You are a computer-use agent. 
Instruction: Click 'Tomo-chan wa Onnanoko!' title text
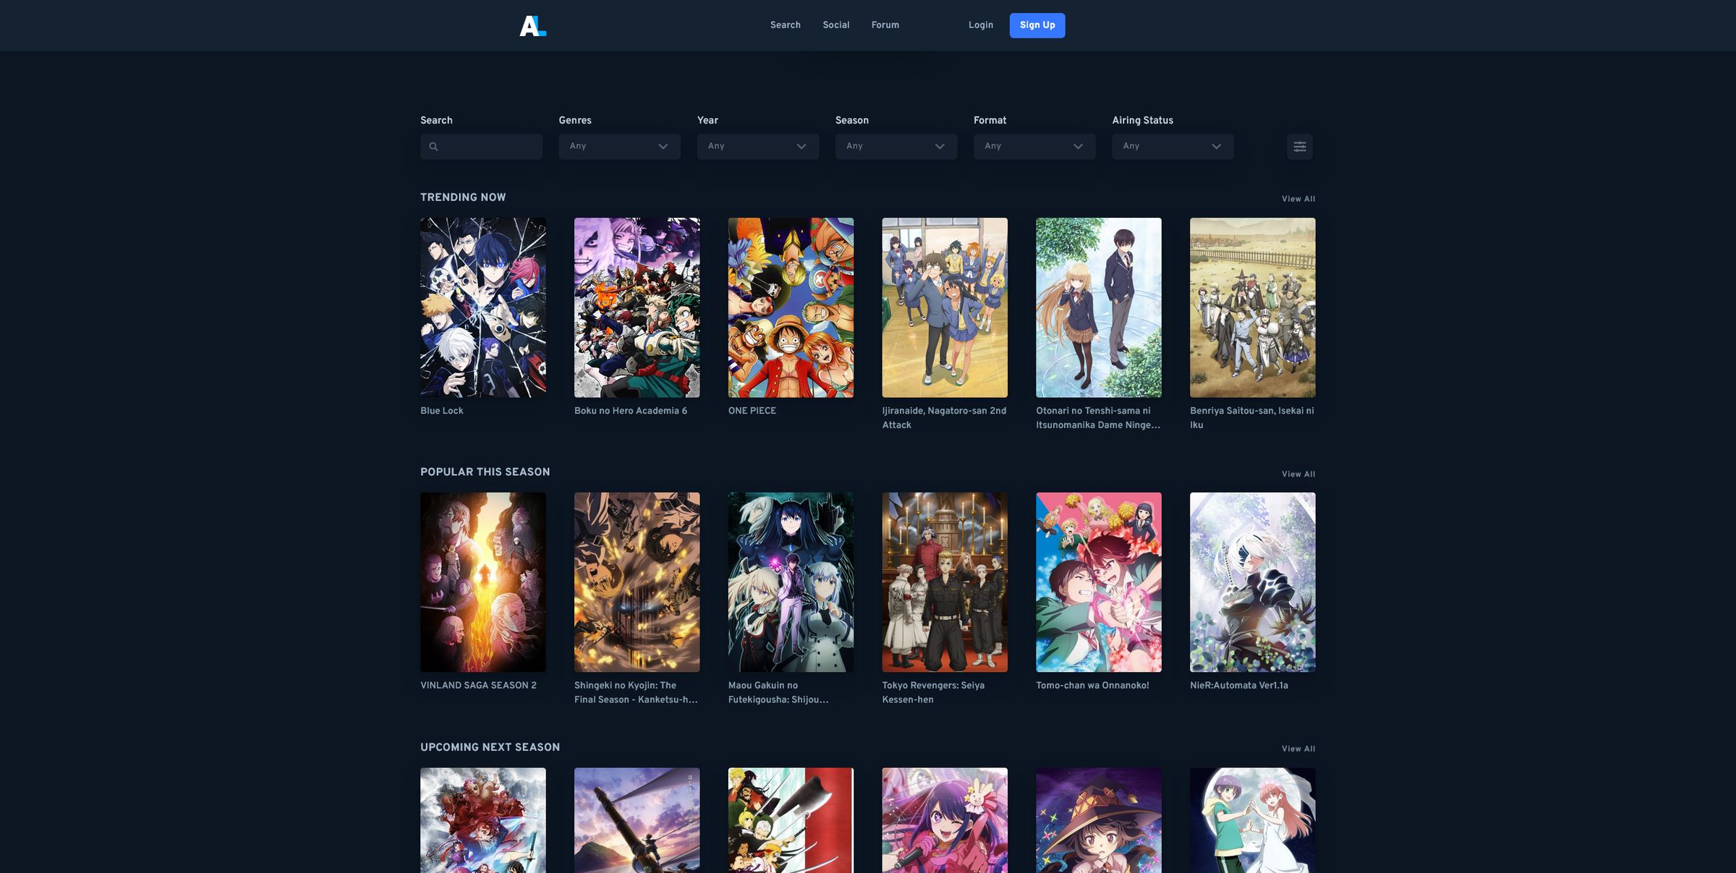1092,686
